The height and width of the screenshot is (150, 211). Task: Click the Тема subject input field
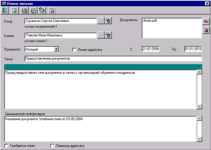coord(113,59)
